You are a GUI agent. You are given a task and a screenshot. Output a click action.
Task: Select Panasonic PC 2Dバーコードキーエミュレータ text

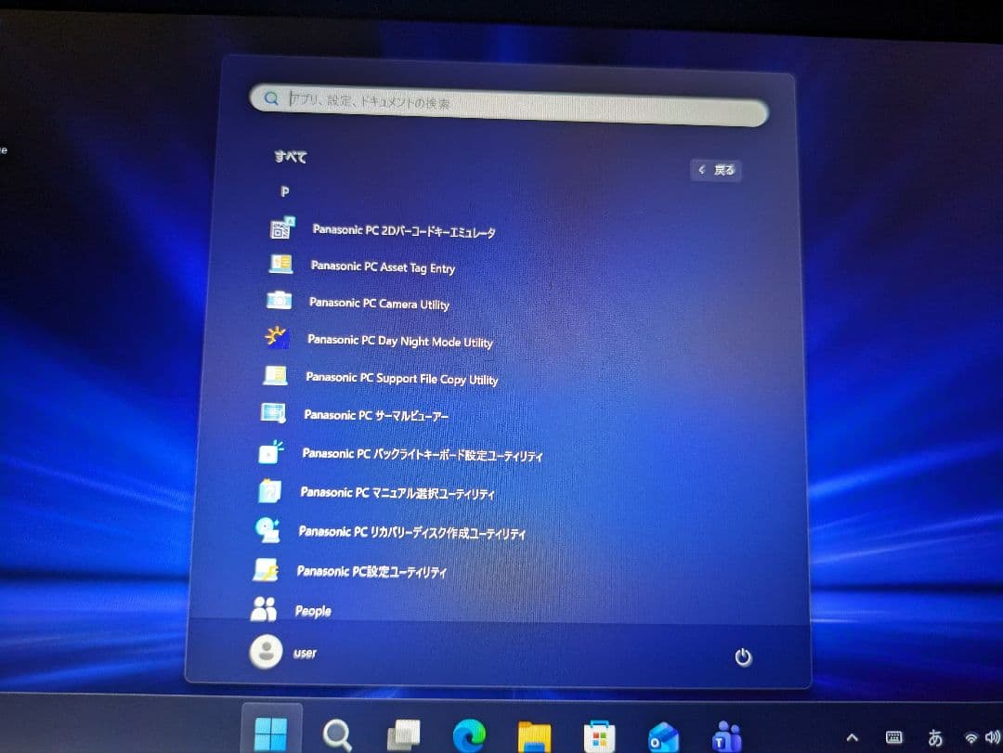[404, 231]
